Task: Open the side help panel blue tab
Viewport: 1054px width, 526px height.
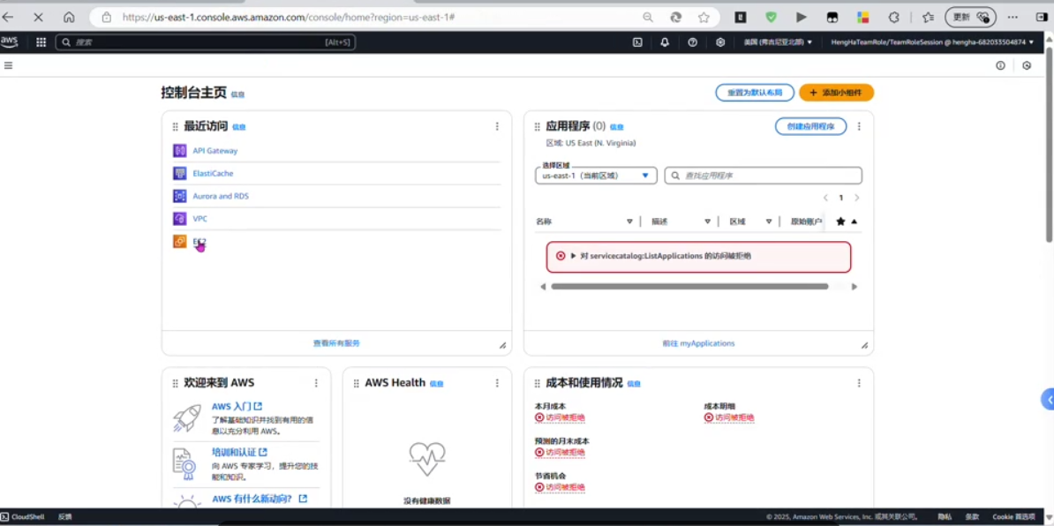Action: click(1047, 399)
